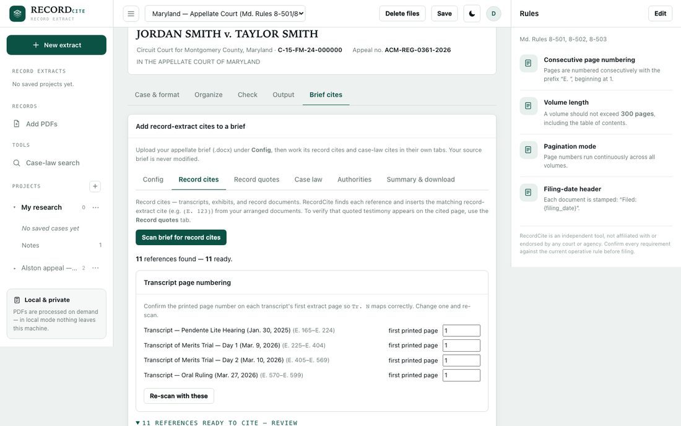The width and height of the screenshot is (681, 426).
Task: Open the Maryland Appellate Court jurisdiction dropdown
Action: point(225,14)
